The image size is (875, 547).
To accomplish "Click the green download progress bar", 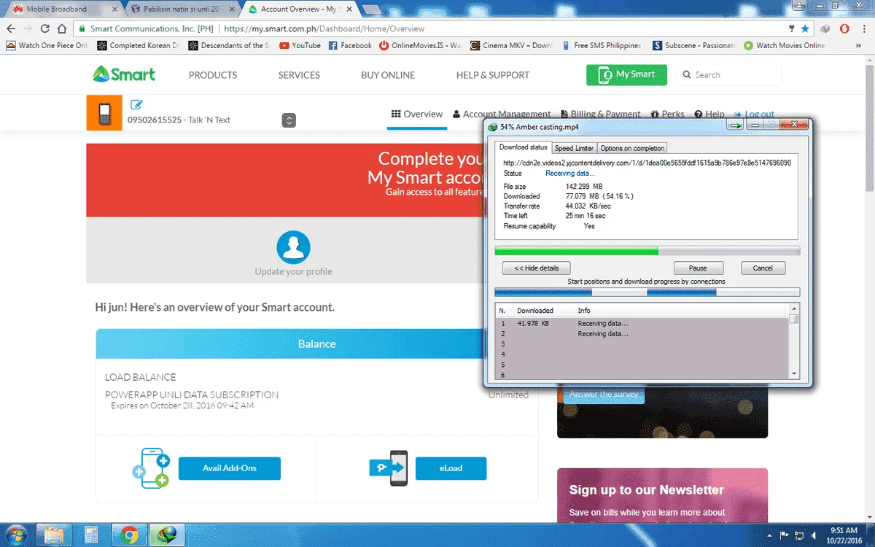I will click(647, 250).
